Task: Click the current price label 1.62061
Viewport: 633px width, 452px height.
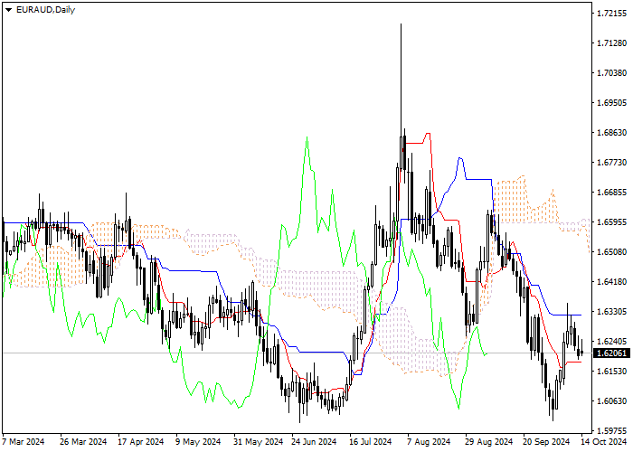Action: click(x=612, y=353)
